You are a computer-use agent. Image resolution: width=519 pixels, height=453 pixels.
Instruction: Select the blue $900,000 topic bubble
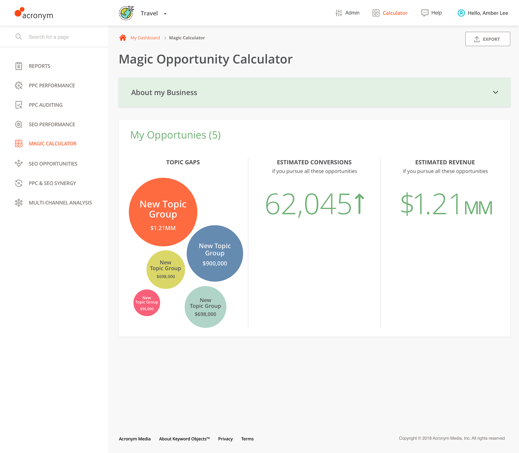(x=215, y=253)
